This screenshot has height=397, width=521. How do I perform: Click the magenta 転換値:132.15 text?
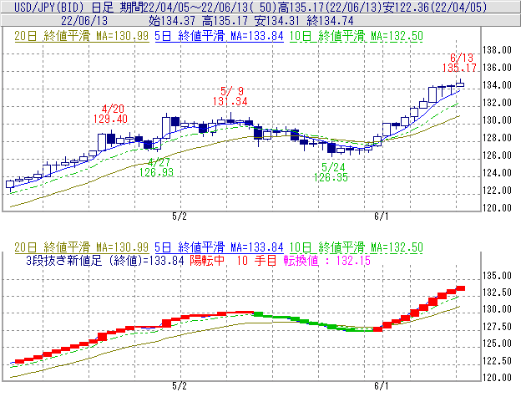coord(327,260)
